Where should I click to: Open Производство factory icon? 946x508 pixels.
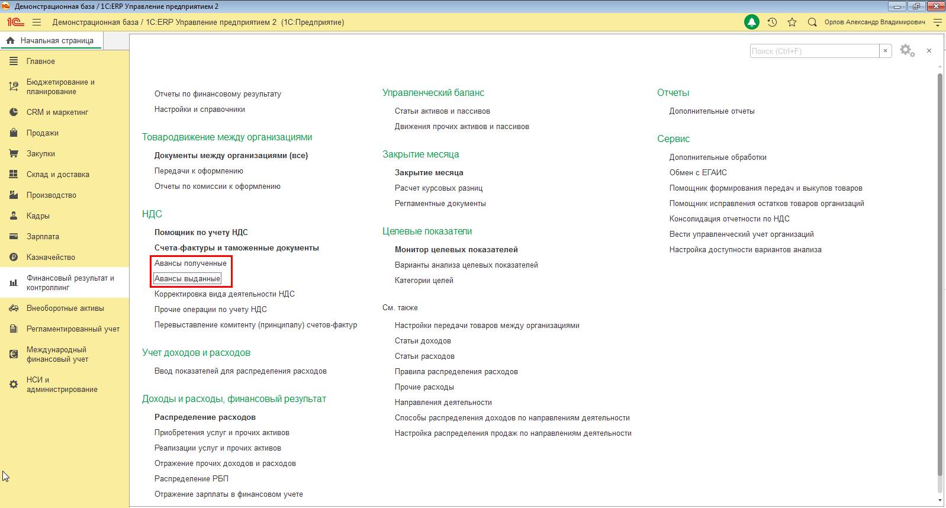(14, 195)
